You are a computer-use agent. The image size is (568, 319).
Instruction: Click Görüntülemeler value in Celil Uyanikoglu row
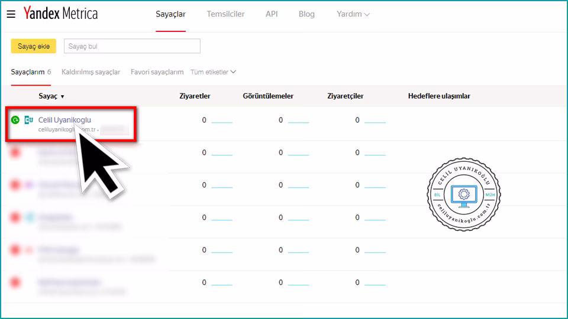click(280, 120)
